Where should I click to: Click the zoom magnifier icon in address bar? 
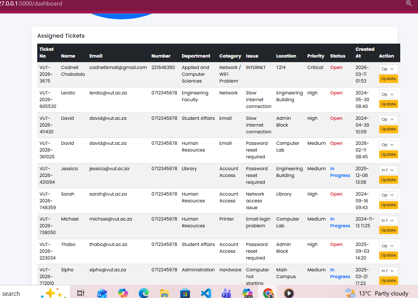pyautogui.click(x=409, y=3)
